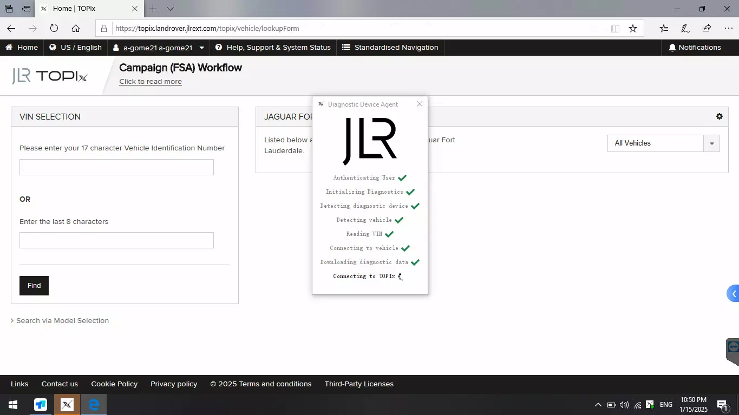
Task: Go to Home in TOPIx navigation
Action: 22,48
